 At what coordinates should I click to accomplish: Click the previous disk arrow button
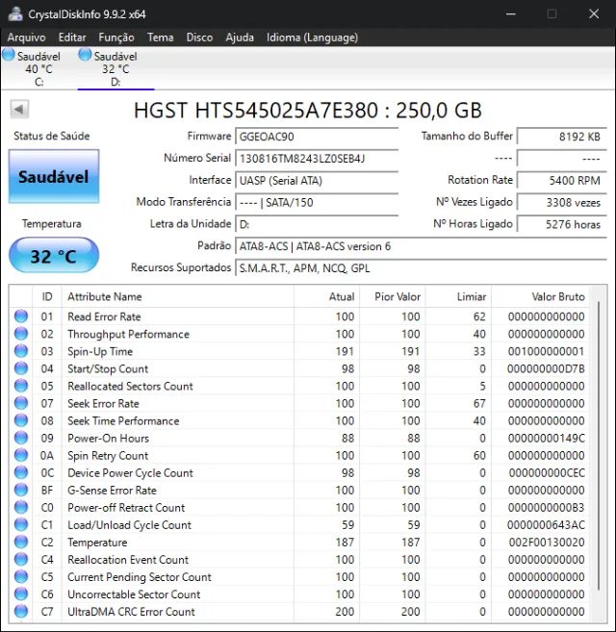[19, 109]
